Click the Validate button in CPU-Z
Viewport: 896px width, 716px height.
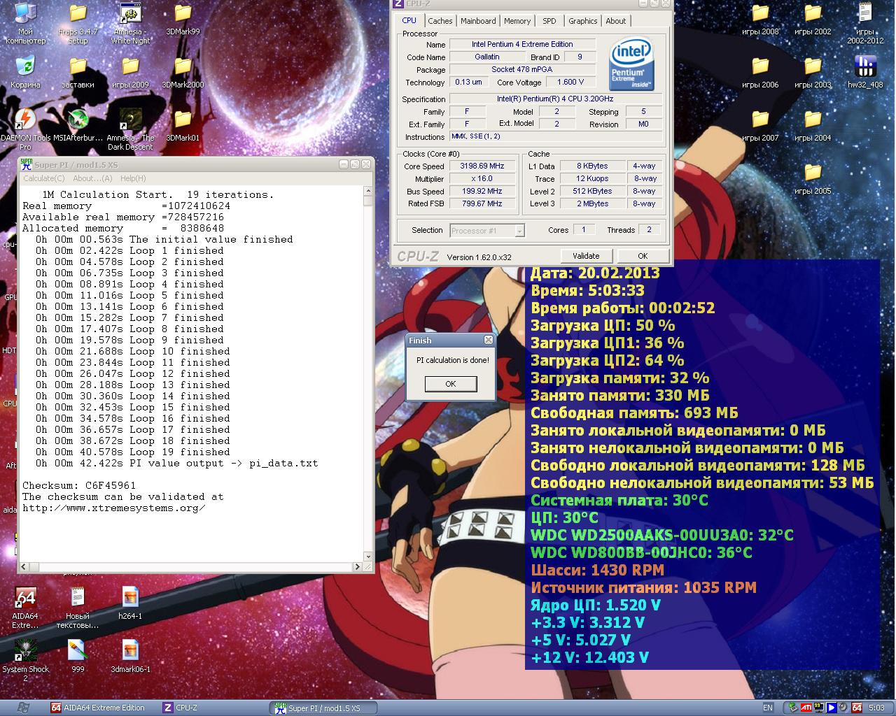click(x=586, y=256)
